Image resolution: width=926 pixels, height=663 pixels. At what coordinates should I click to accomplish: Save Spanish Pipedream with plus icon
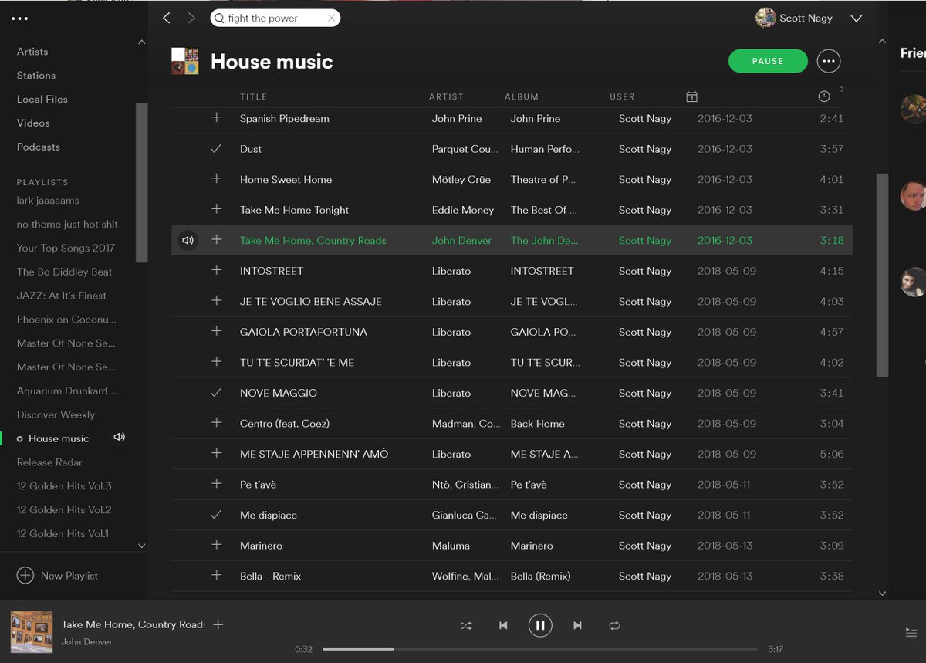tap(216, 118)
